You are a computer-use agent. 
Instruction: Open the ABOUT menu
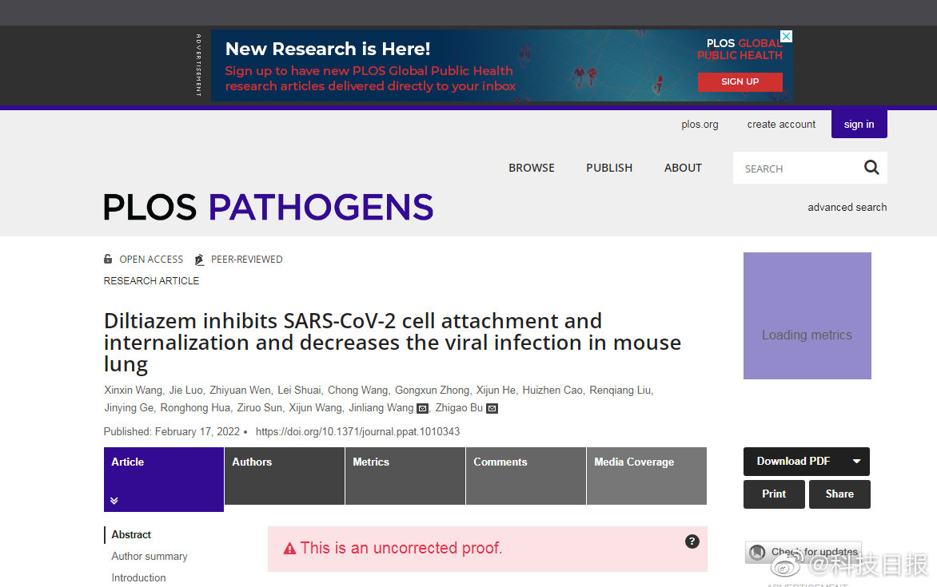[683, 168]
